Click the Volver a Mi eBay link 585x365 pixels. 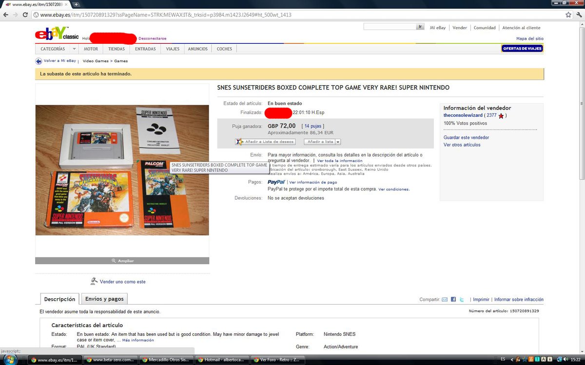tap(59, 61)
